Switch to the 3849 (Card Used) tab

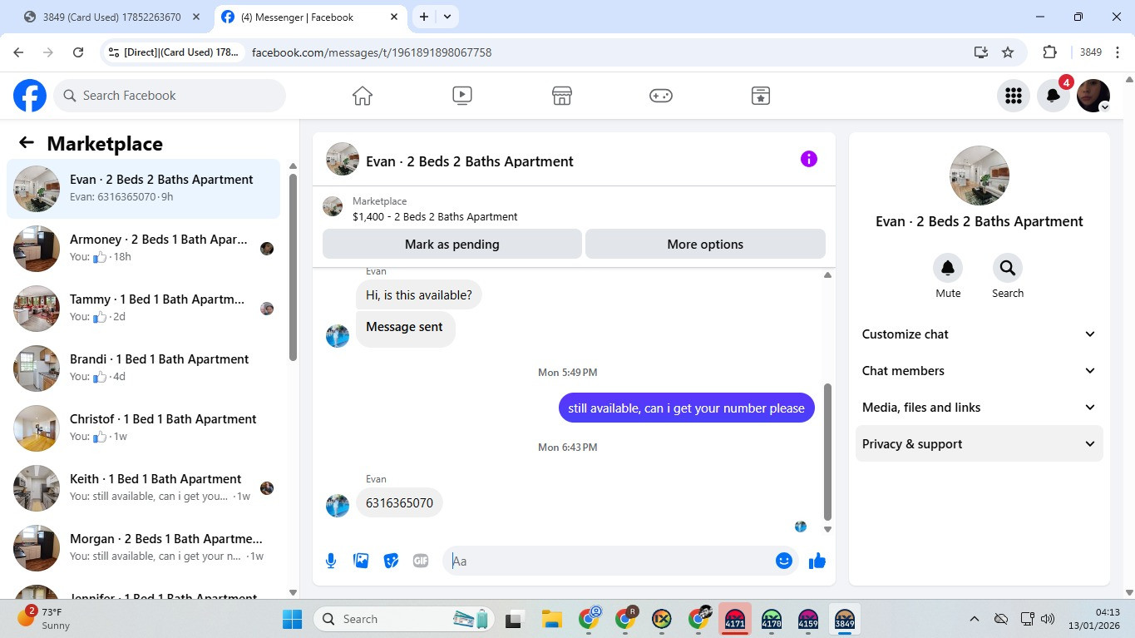pyautogui.click(x=111, y=17)
